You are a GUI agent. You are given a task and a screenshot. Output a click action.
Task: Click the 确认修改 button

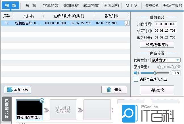157,90
